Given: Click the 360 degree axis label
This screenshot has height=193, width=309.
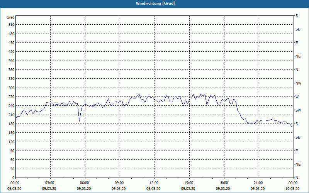Looking at the screenshot, I should pyautogui.click(x=12, y=70).
